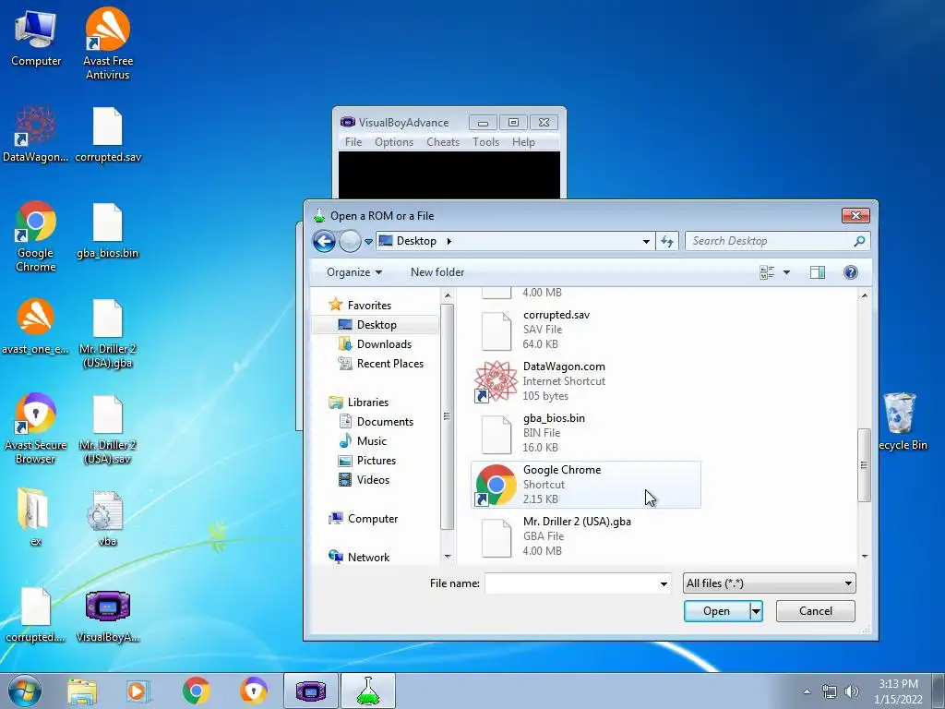Click the Search Desktop field
The height and width of the screenshot is (709, 945).
[778, 241]
